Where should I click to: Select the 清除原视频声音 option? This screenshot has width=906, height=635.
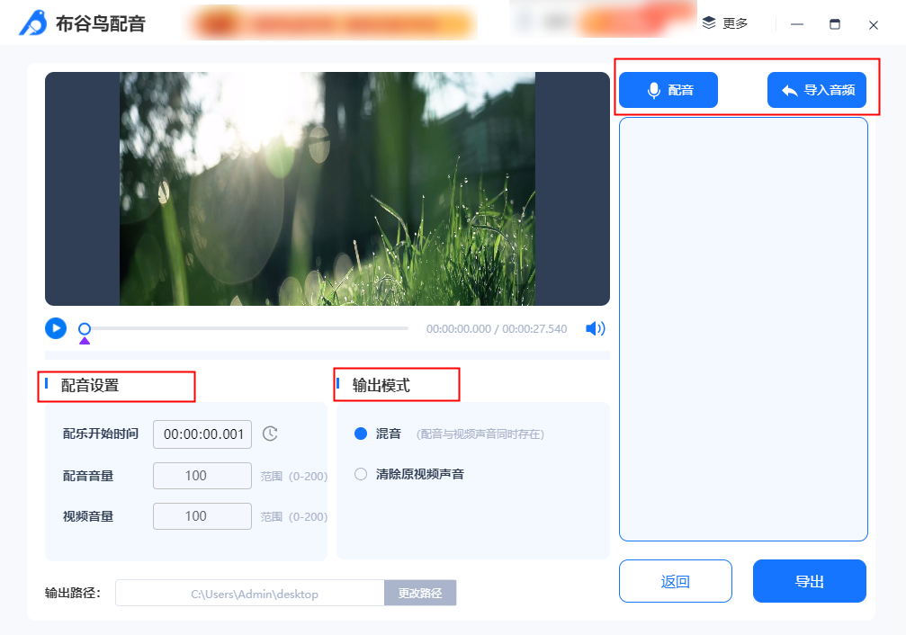[x=360, y=474]
